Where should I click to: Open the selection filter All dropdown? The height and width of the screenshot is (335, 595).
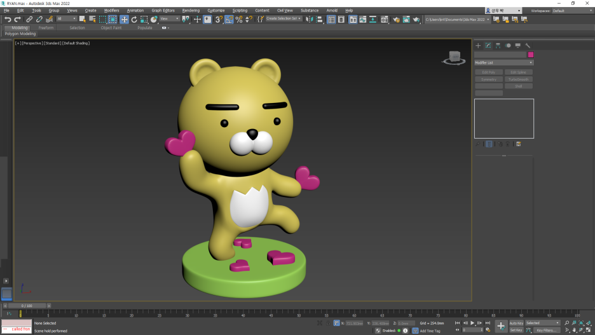click(66, 18)
